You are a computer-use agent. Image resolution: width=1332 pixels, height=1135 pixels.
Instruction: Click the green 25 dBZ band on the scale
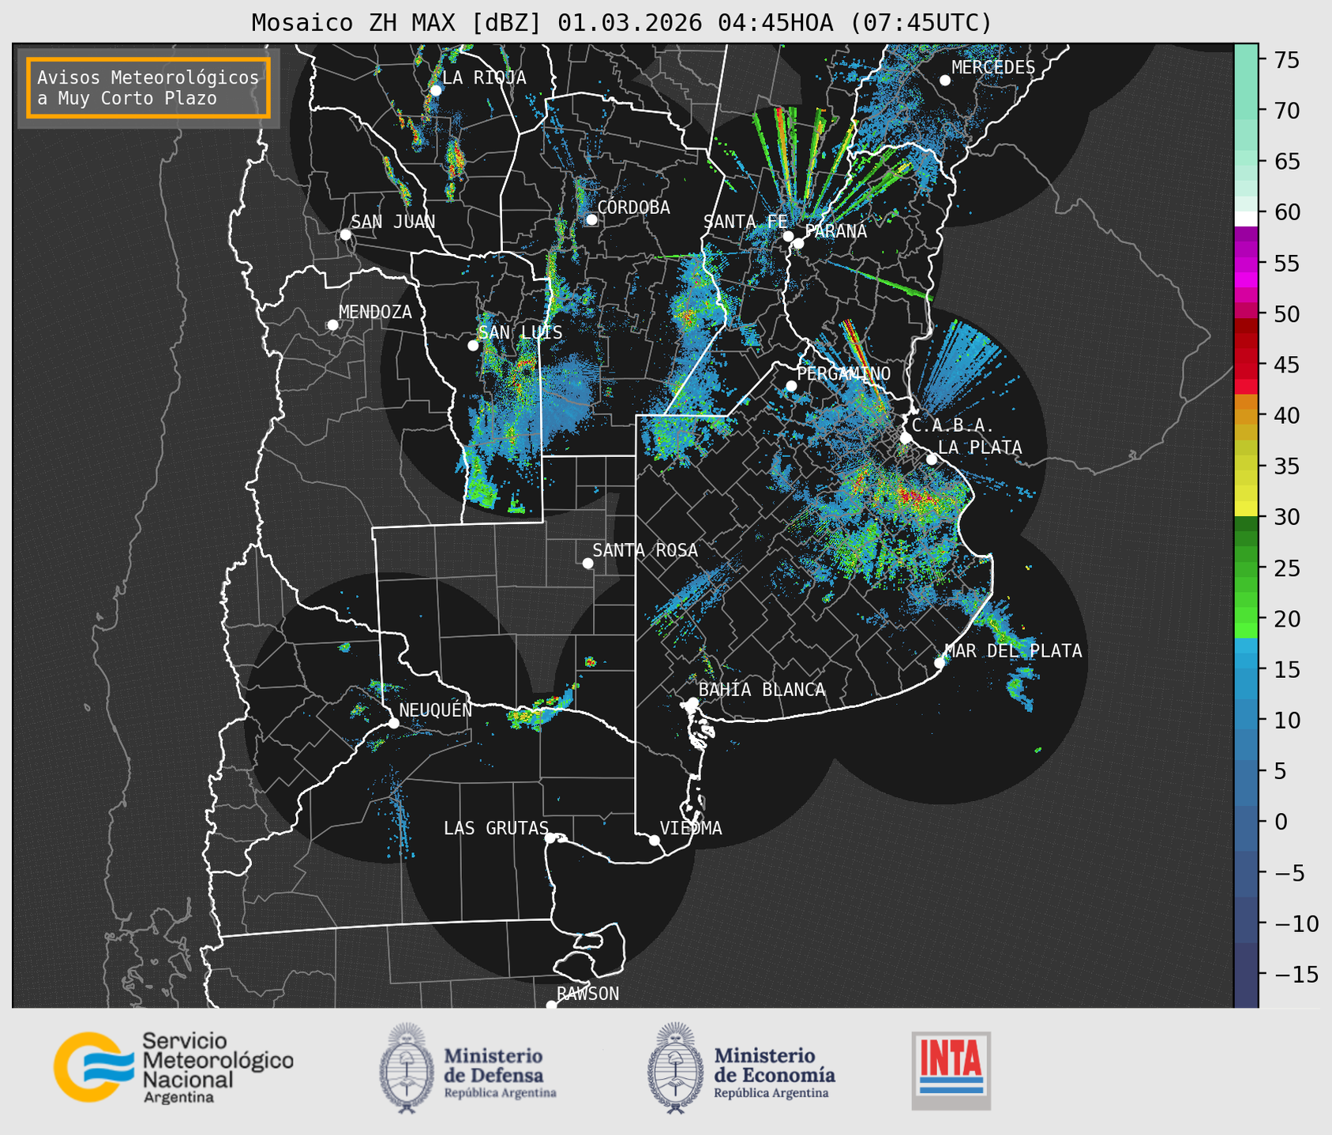[1246, 568]
